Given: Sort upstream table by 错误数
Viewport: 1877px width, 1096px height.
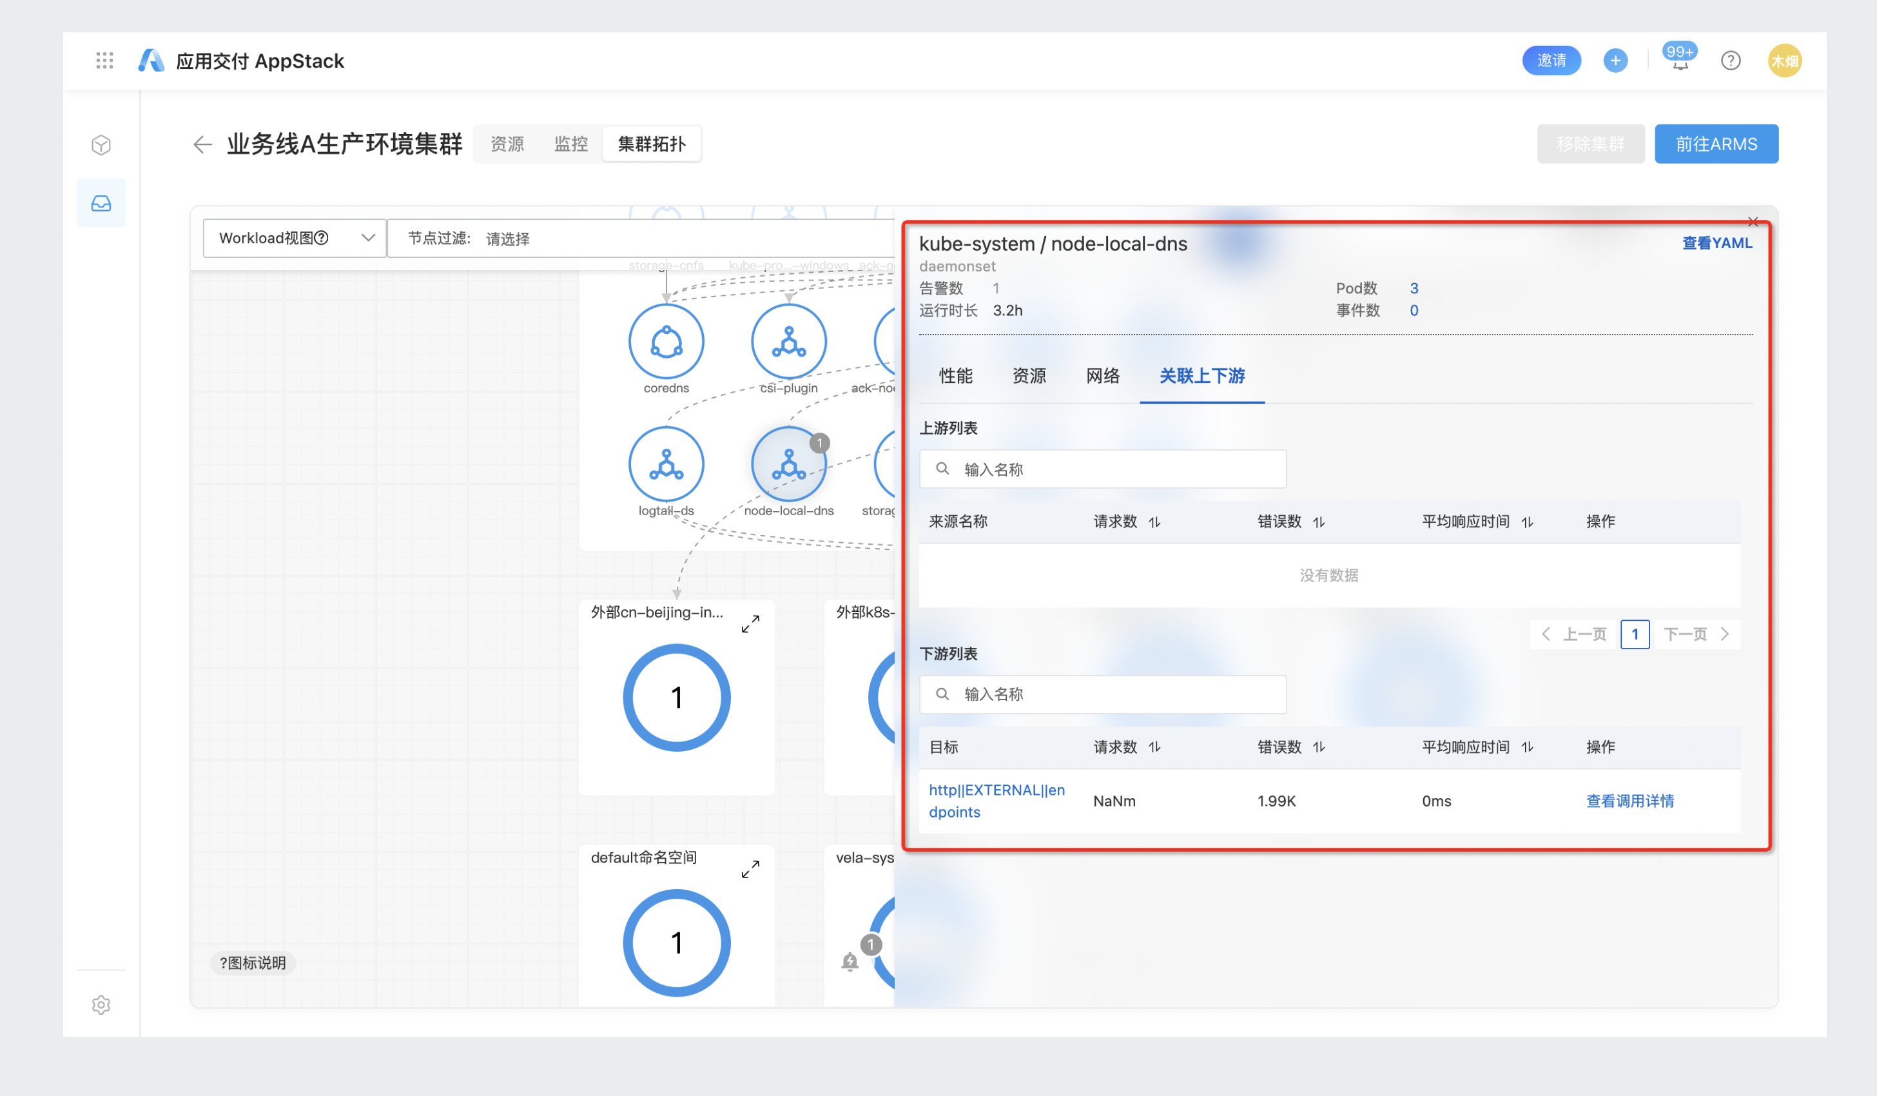Looking at the screenshot, I should (x=1319, y=522).
